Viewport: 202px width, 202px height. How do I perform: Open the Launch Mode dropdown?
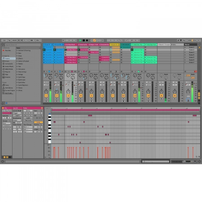coord(18,113)
